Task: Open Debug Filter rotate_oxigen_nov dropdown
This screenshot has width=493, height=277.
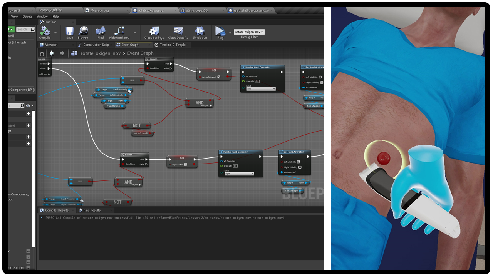Action: (249, 32)
